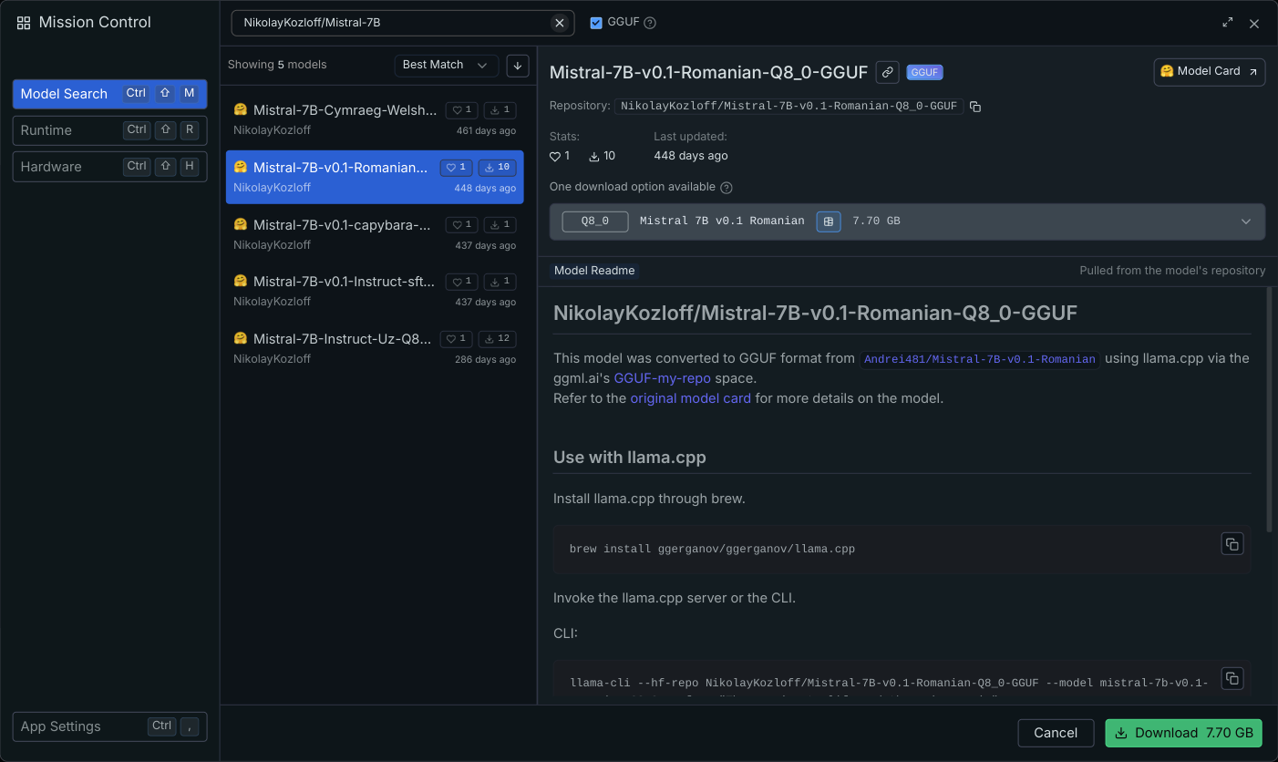
Task: Copy the repository name to clipboard
Action: pyautogui.click(x=975, y=107)
